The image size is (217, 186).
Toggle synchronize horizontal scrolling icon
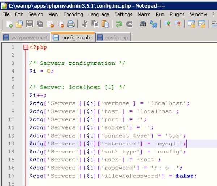(202, 24)
